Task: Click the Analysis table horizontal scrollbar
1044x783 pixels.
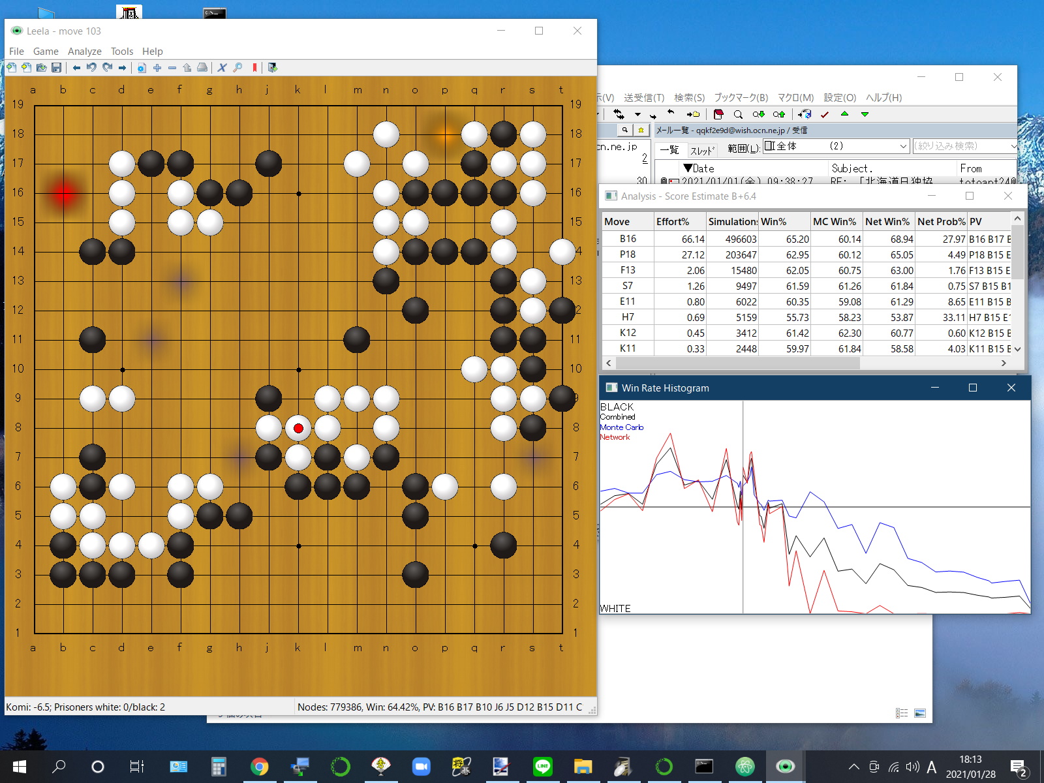Action: [x=737, y=363]
